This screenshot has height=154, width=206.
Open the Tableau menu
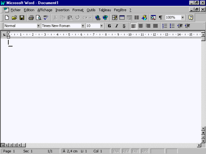point(105,10)
